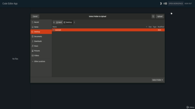This screenshot has height=109, width=195.
Task: Toggle the dark mode switch
Action: tap(165, 4)
